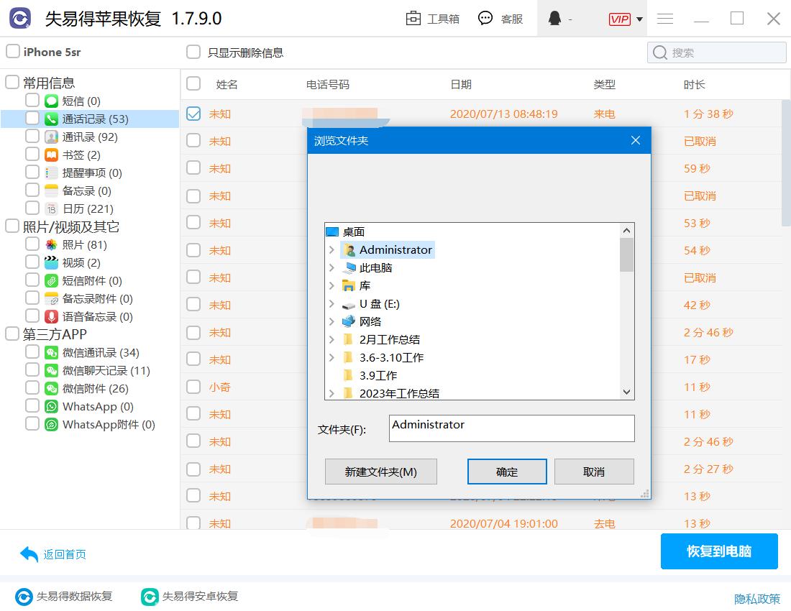Check the iPhone 5sr device checkbox

pyautogui.click(x=12, y=52)
